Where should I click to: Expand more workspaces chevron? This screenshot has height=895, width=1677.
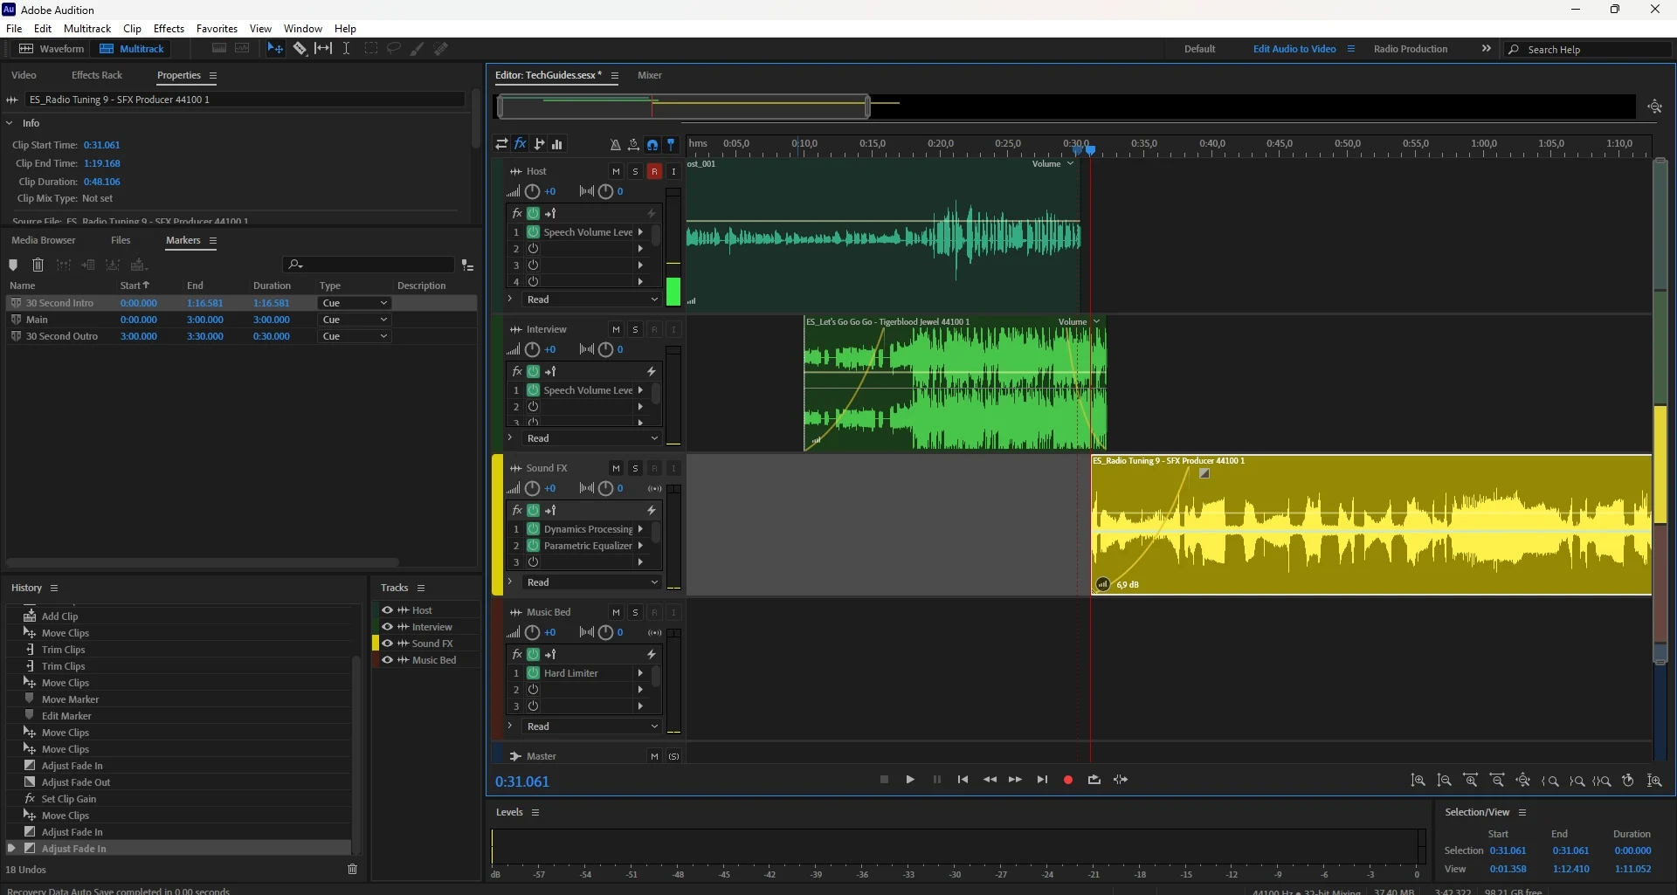[x=1486, y=49]
